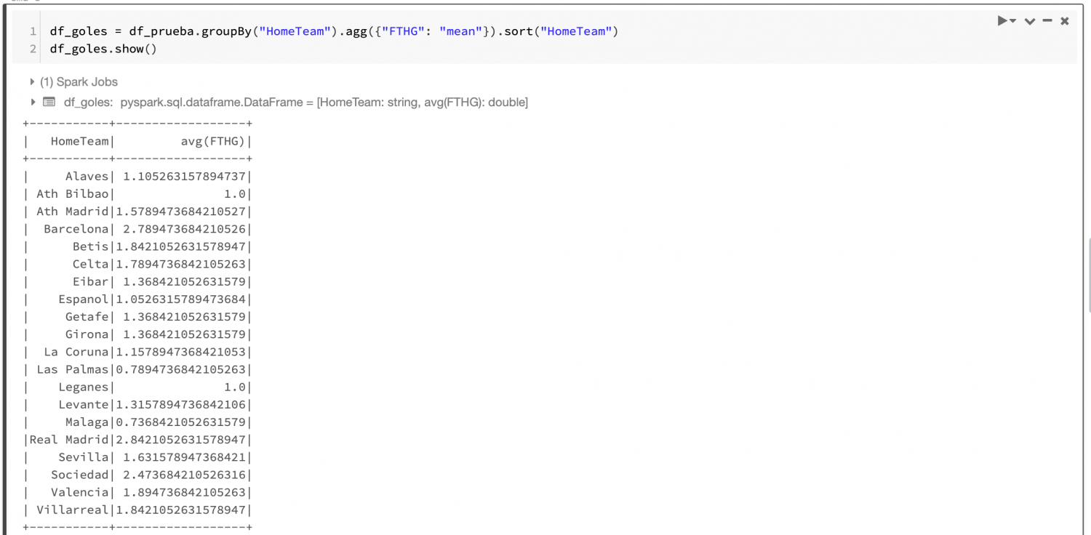This screenshot has width=1091, height=535.
Task: Select the Sevilla team name
Action: (x=83, y=458)
